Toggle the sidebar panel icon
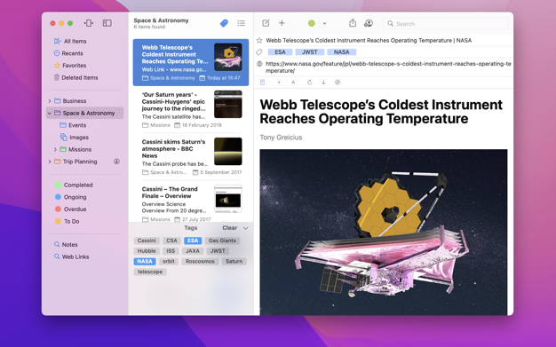Screen dimensions: 556x347 [107, 23]
